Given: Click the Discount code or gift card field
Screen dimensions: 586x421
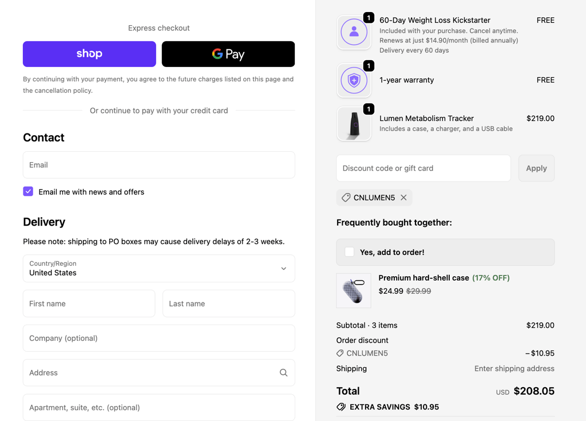Looking at the screenshot, I should [423, 168].
